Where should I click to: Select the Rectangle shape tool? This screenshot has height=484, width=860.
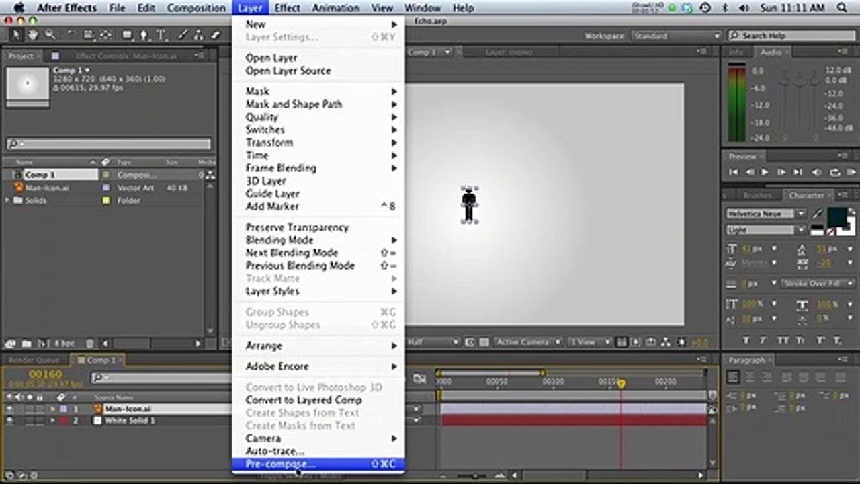(128, 35)
